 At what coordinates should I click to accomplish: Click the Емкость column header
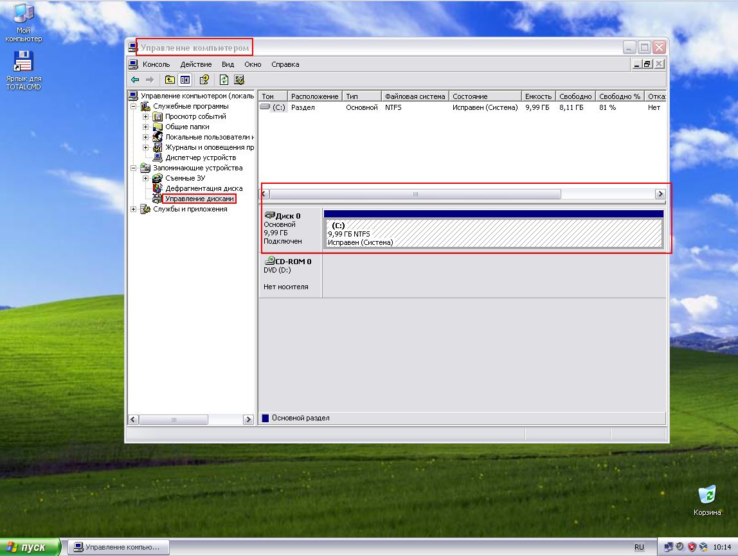[x=539, y=96]
